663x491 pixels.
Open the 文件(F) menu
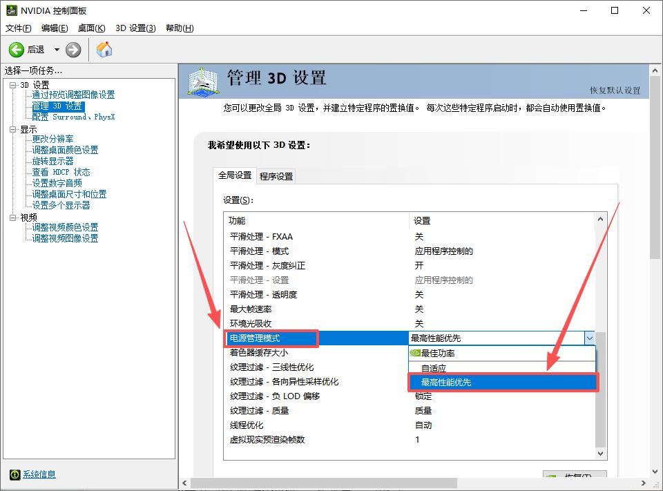[x=18, y=28]
